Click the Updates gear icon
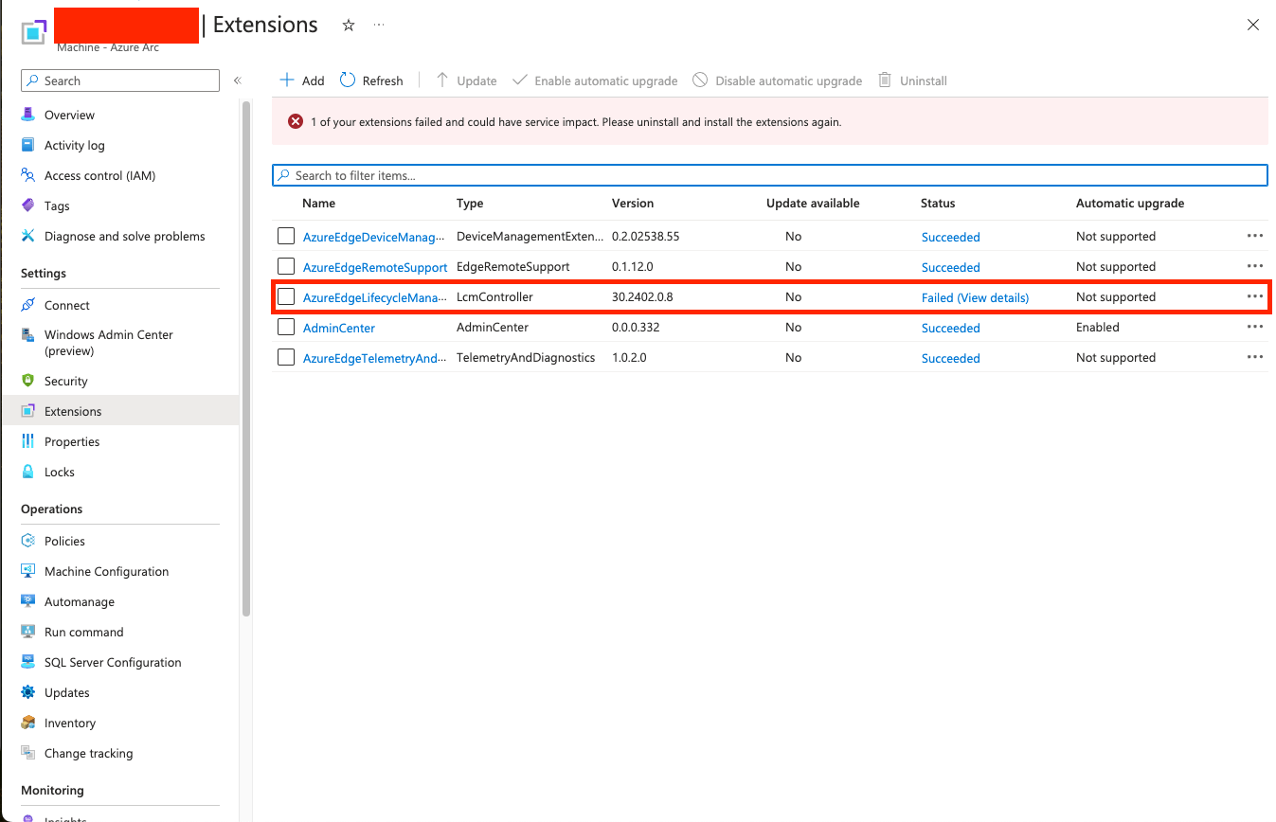 point(28,692)
